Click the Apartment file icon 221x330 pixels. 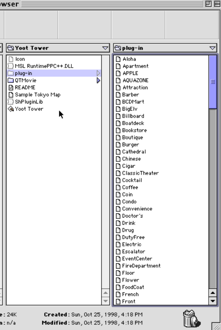[118, 66]
